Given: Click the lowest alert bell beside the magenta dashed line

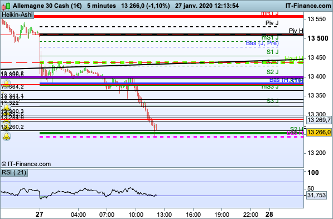Looking at the screenshot, I should pyautogui.click(x=6, y=136).
